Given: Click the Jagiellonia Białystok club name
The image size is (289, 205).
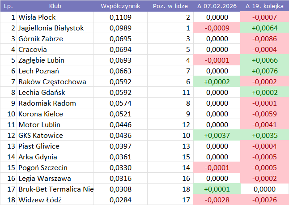Looking at the screenshot, I should coord(51,28).
